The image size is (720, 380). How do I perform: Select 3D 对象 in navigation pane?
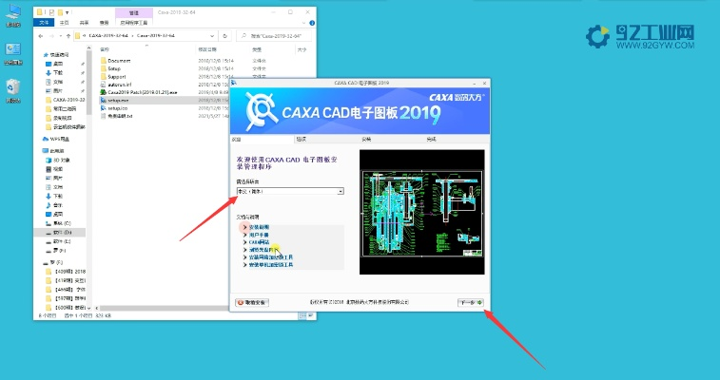[x=58, y=160]
